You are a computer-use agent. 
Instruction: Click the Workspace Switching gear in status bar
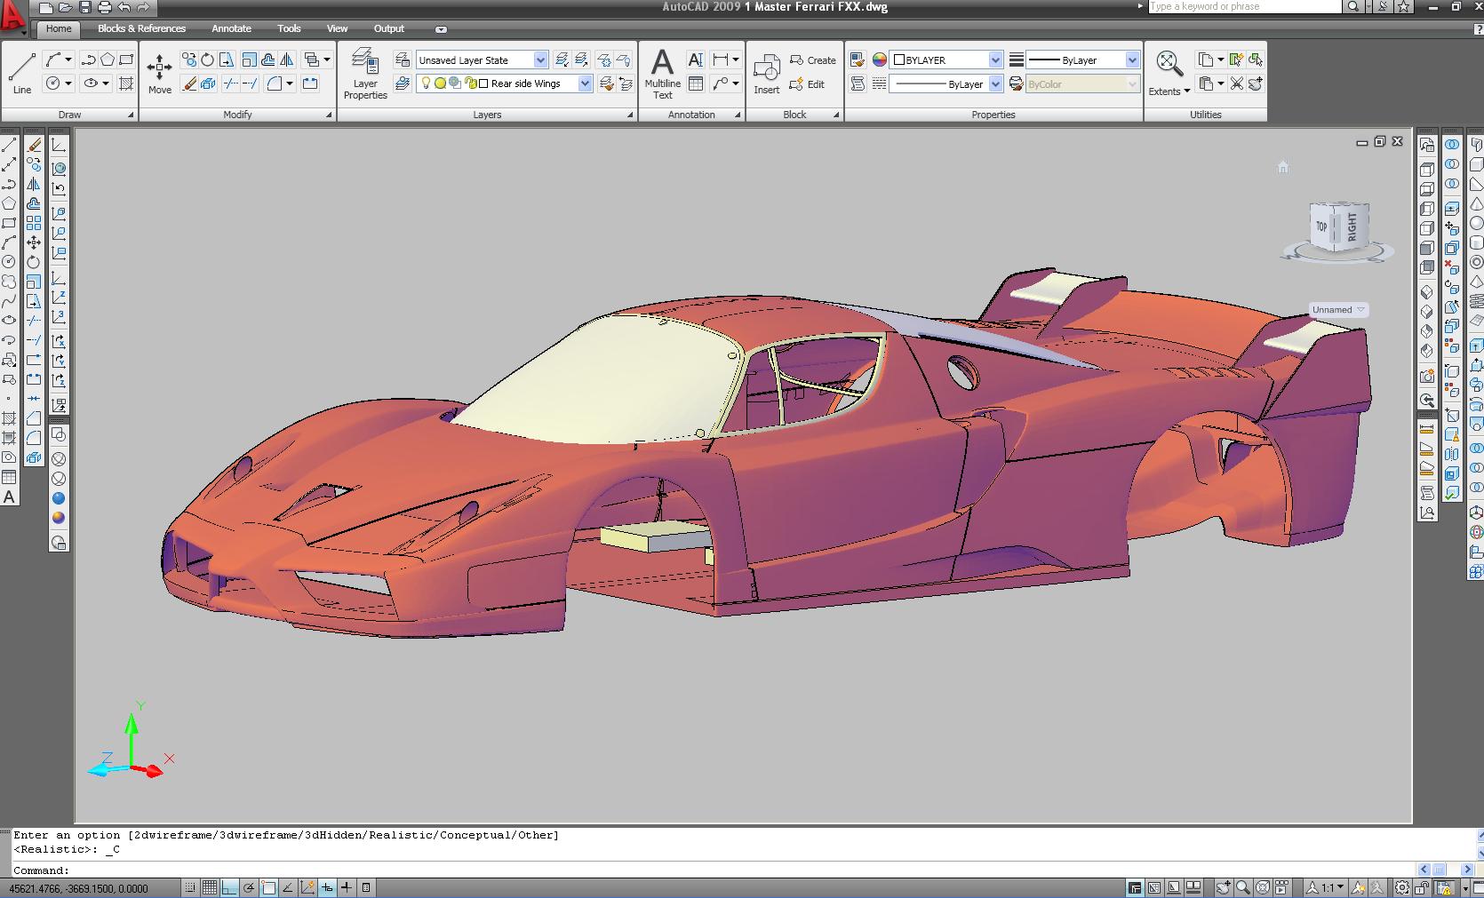[1402, 887]
